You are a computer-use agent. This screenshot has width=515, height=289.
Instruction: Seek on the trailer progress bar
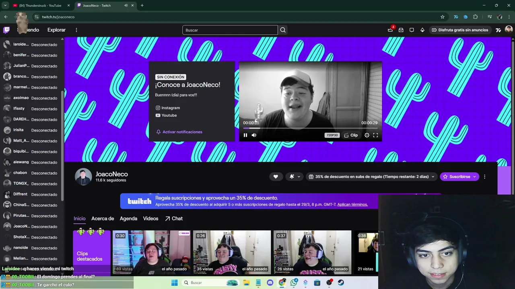[310, 128]
